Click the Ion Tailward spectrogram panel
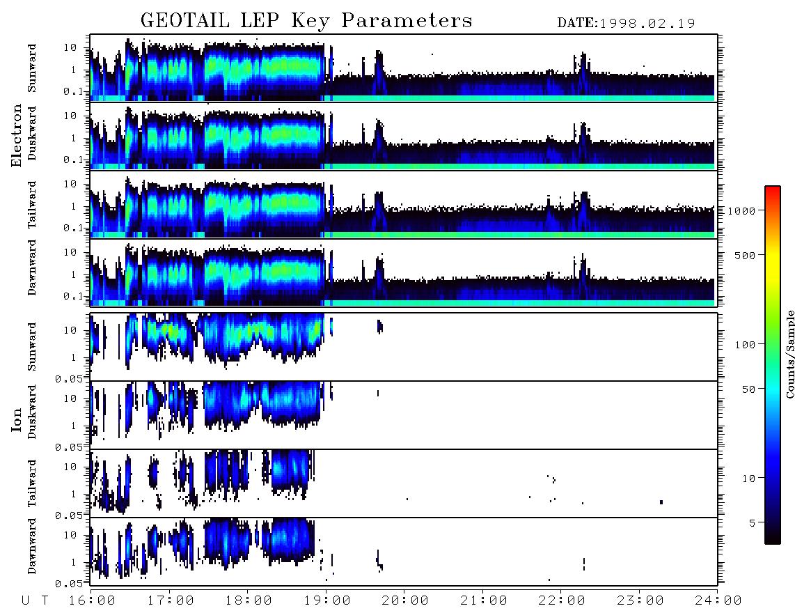Screen dimensions: 795x613 (x=404, y=483)
